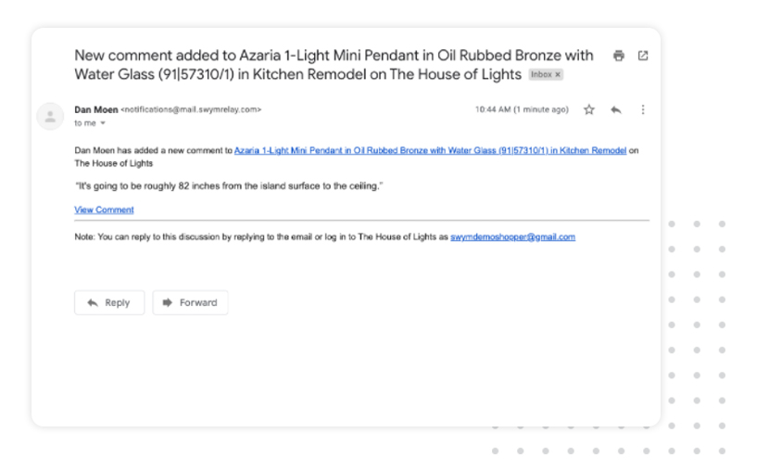Click the reply arrow icon beside the star
Image resolution: width=769 pixels, height=471 pixels.
(x=616, y=109)
